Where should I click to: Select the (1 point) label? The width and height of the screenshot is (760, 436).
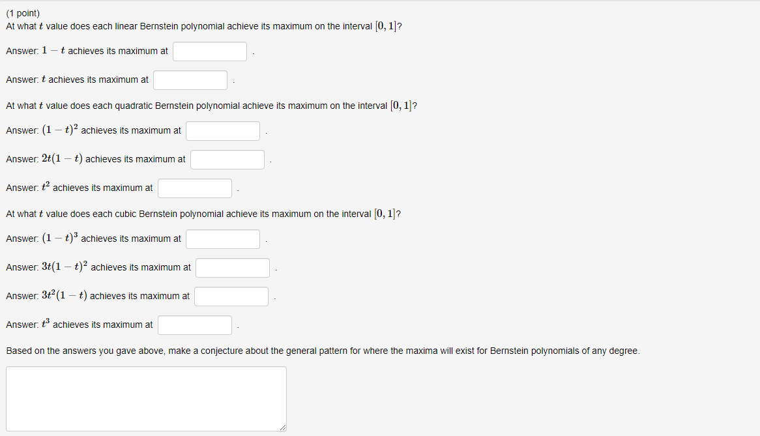[22, 12]
